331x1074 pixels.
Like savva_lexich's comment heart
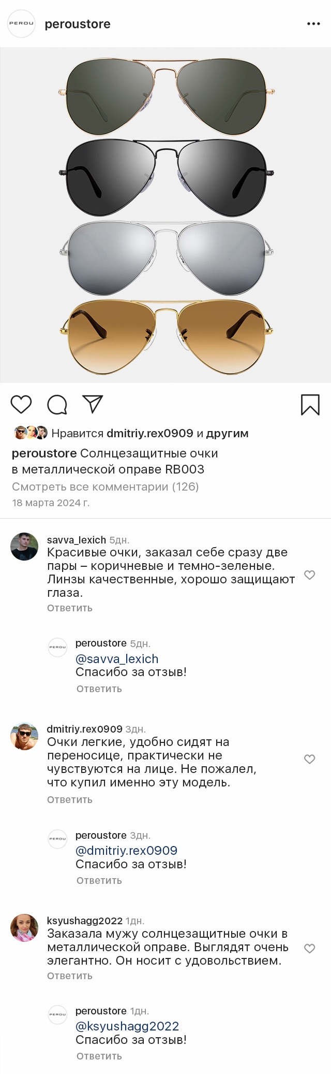tap(309, 575)
